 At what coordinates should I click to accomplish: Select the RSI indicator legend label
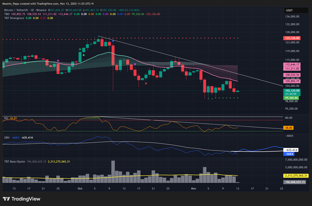pyautogui.click(x=6, y=118)
